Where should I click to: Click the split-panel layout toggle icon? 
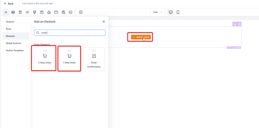click(x=81, y=12)
